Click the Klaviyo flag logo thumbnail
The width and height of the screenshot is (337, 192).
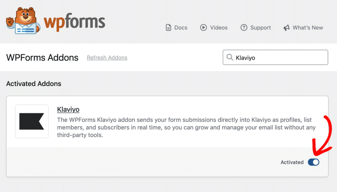(x=32, y=121)
